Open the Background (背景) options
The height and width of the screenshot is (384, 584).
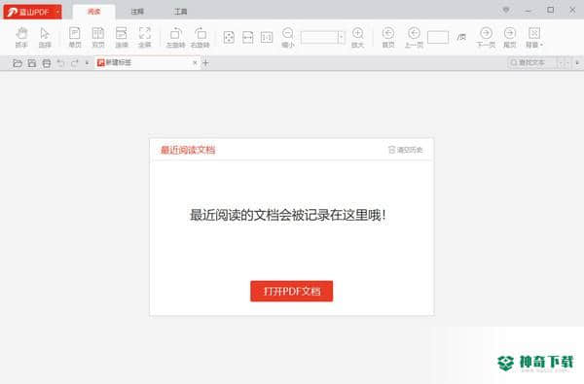click(534, 37)
